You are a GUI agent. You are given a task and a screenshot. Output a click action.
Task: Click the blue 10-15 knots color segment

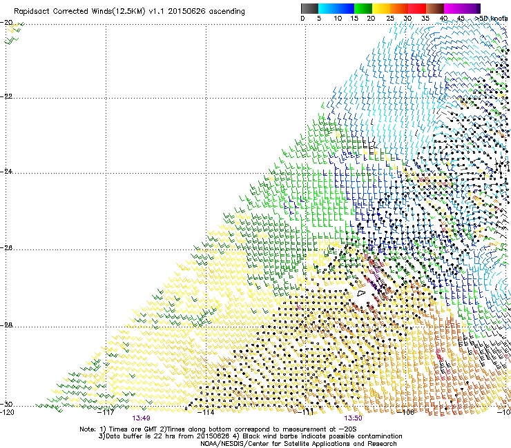[x=345, y=8]
